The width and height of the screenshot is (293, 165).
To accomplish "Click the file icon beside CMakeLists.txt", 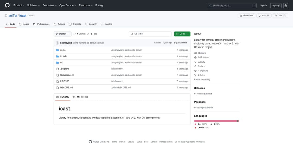I will tap(58, 75).
